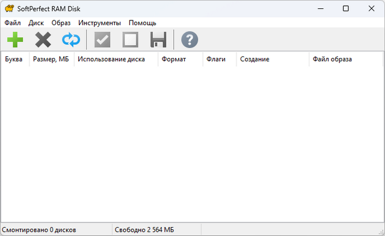The height and width of the screenshot is (236, 385).
Task: Click the blue arrows remount icon
Action: (x=71, y=40)
